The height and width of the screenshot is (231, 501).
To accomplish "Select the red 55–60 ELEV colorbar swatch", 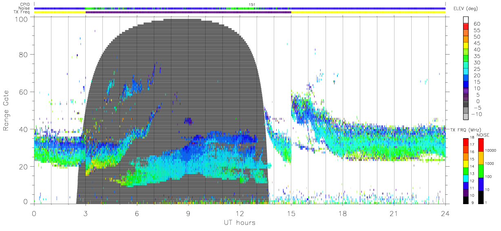I will (466, 26).
